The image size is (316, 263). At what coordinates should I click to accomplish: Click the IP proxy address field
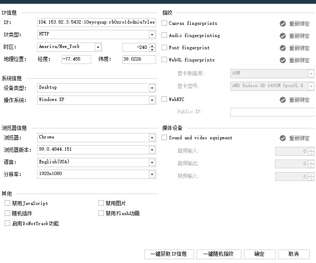[x=97, y=22]
